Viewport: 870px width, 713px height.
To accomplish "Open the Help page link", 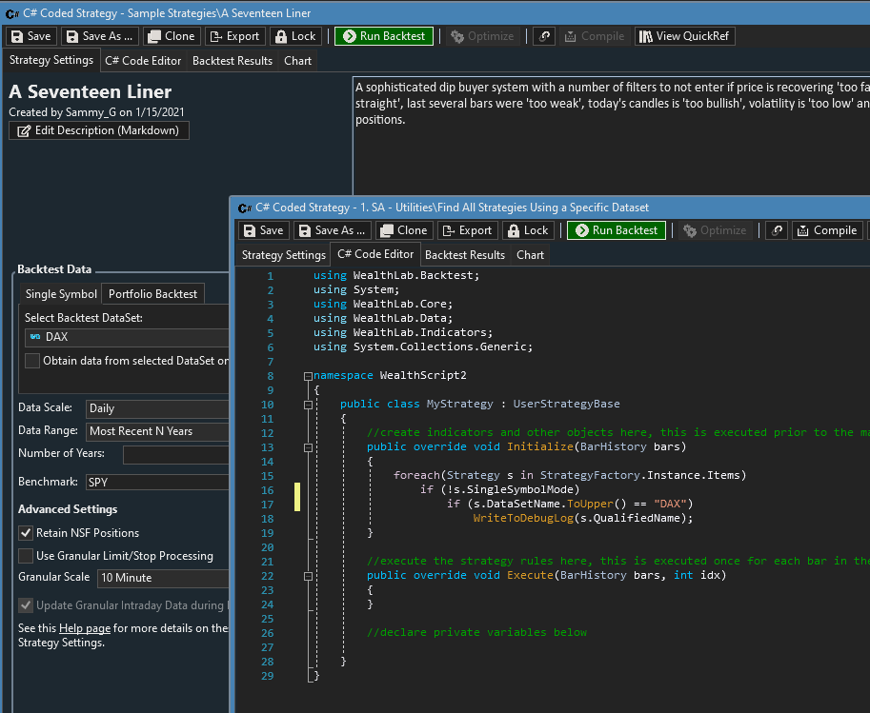I will point(85,628).
